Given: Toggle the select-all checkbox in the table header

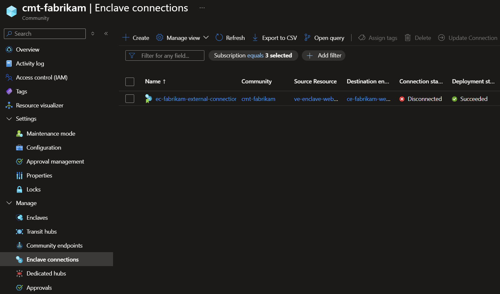Looking at the screenshot, I should (130, 82).
